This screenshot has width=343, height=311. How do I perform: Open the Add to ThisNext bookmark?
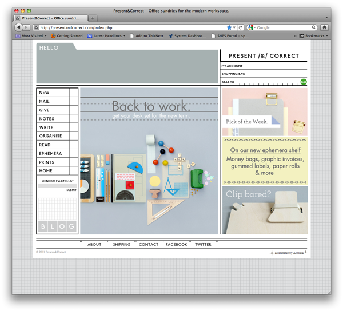pos(147,36)
